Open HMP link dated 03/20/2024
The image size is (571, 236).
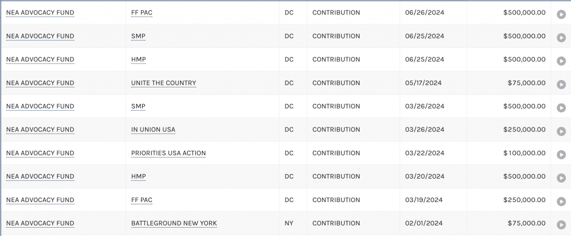[x=138, y=176]
